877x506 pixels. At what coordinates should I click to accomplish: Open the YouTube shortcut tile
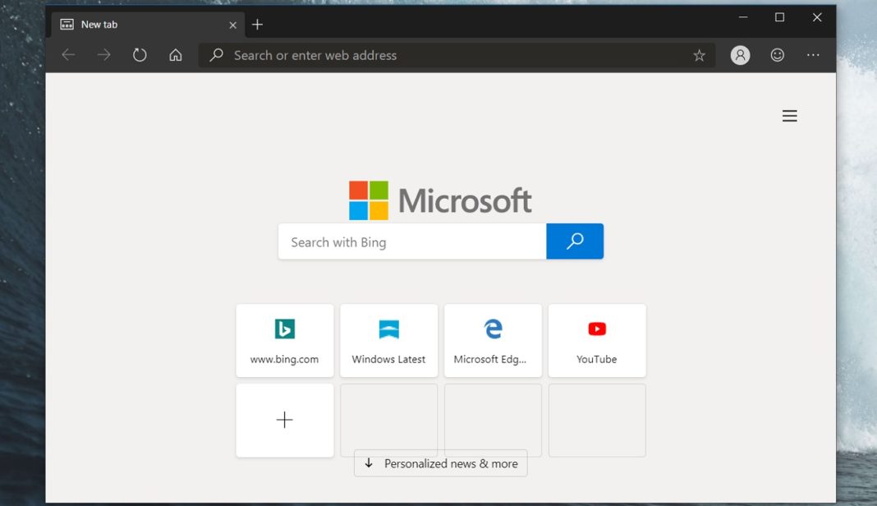pos(597,340)
